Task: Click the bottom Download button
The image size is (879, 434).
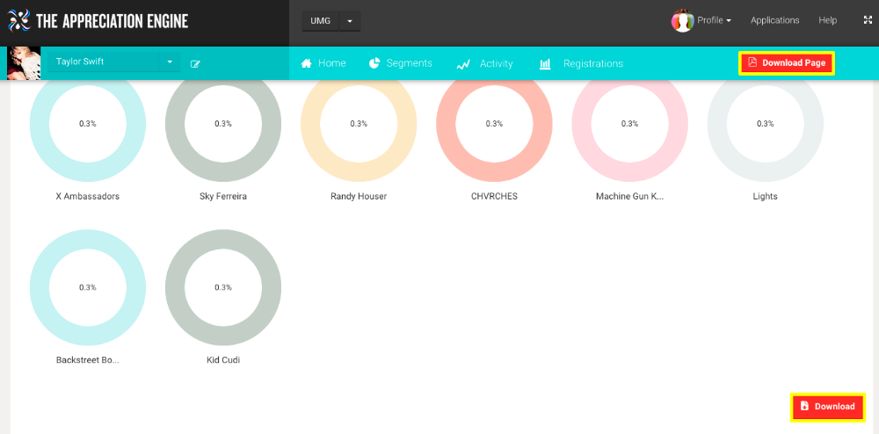Action: pyautogui.click(x=829, y=407)
